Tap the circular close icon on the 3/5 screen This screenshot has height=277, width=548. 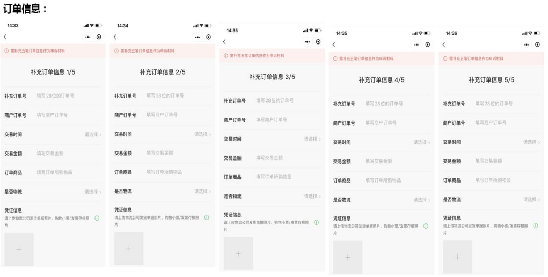click(x=318, y=42)
